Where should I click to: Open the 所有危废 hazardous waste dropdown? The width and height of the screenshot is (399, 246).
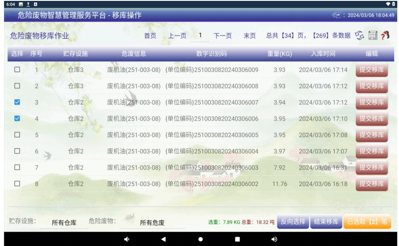[152, 223]
